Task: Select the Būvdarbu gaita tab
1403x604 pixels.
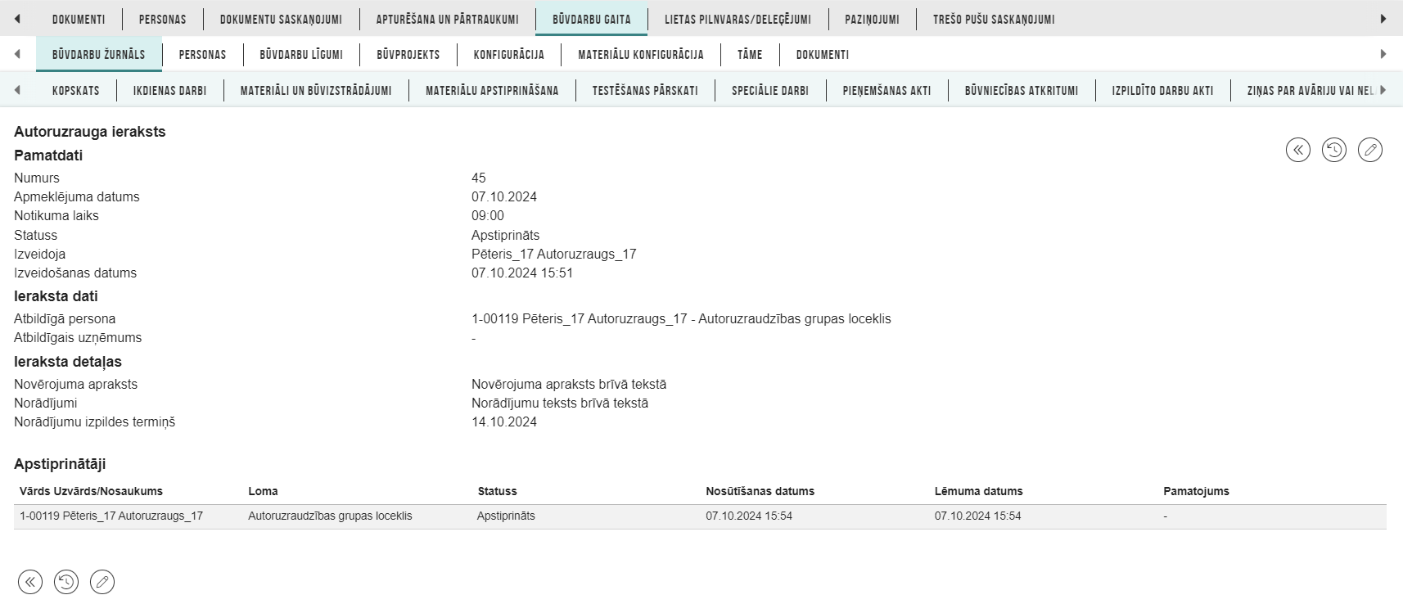Action: click(x=591, y=19)
